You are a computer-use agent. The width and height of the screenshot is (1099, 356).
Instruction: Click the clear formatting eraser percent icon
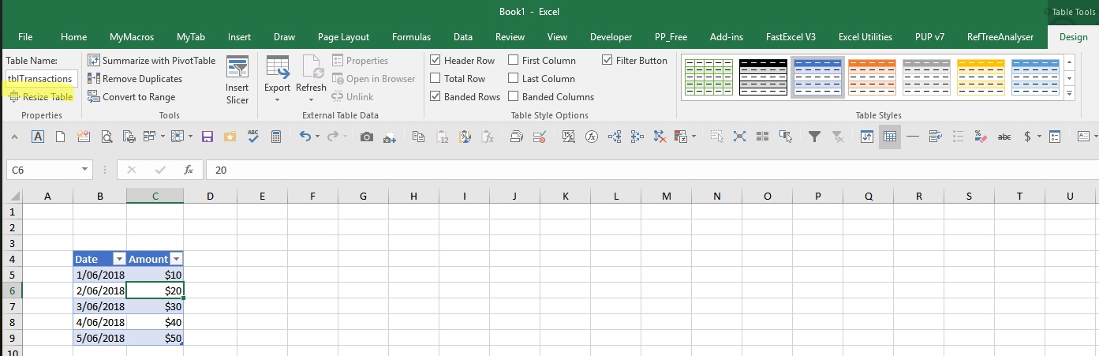tap(981, 137)
